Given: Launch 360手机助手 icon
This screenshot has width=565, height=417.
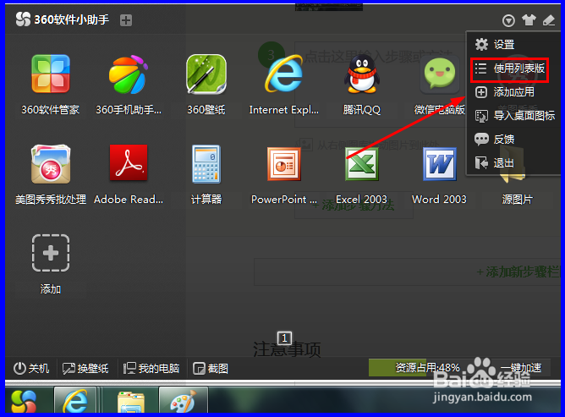Looking at the screenshot, I should point(129,74).
